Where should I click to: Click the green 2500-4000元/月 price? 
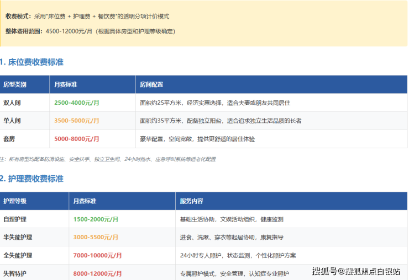[x=77, y=103]
